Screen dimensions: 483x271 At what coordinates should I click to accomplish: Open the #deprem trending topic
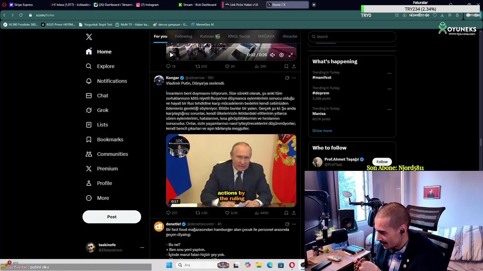[x=321, y=93]
